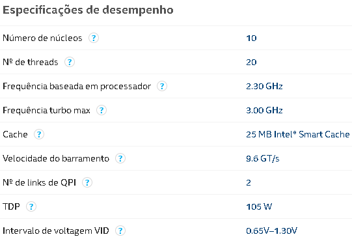Open help for Velocidade do barramento
Screen dimensions: 352x239
pyautogui.click(x=120, y=158)
